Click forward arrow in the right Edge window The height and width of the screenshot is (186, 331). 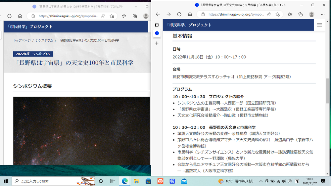tap(168, 14)
